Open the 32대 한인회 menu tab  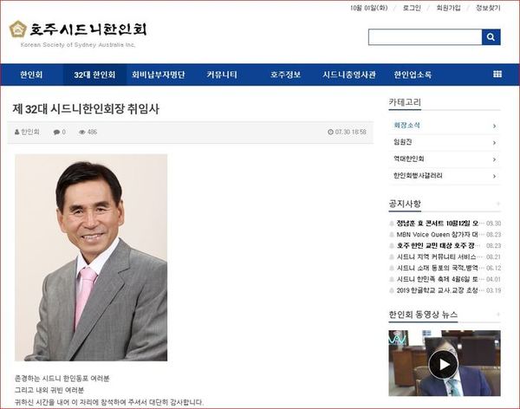[94, 75]
